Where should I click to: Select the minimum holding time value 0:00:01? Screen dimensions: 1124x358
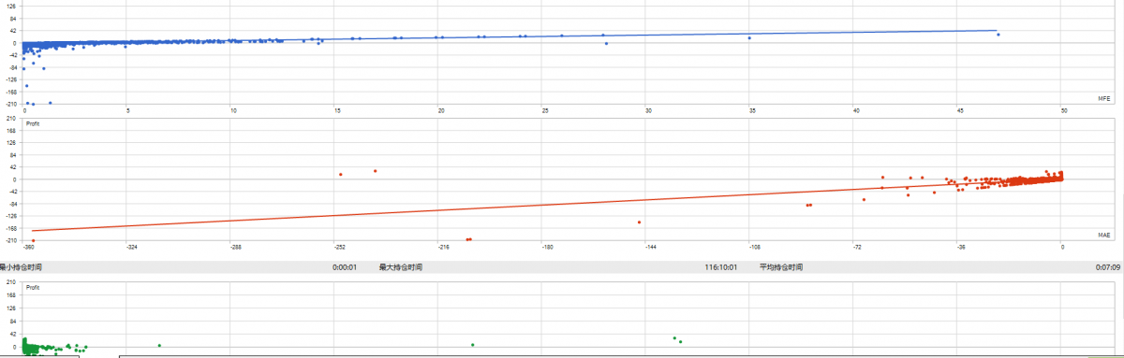345,266
